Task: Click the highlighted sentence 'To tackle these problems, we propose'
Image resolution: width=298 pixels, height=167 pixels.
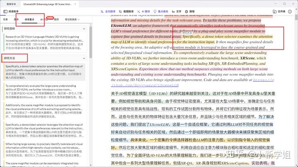Action: 232,20
